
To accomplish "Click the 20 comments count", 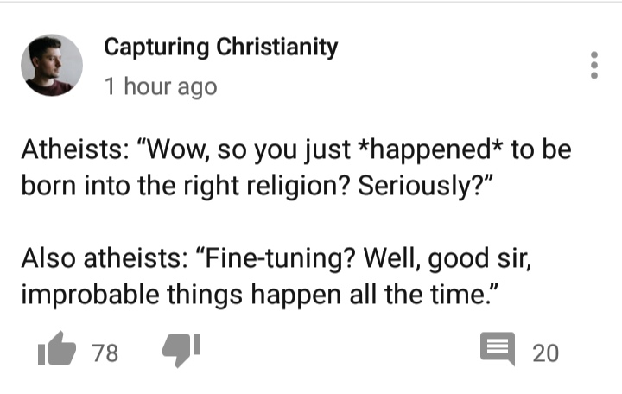I will pyautogui.click(x=545, y=353).
